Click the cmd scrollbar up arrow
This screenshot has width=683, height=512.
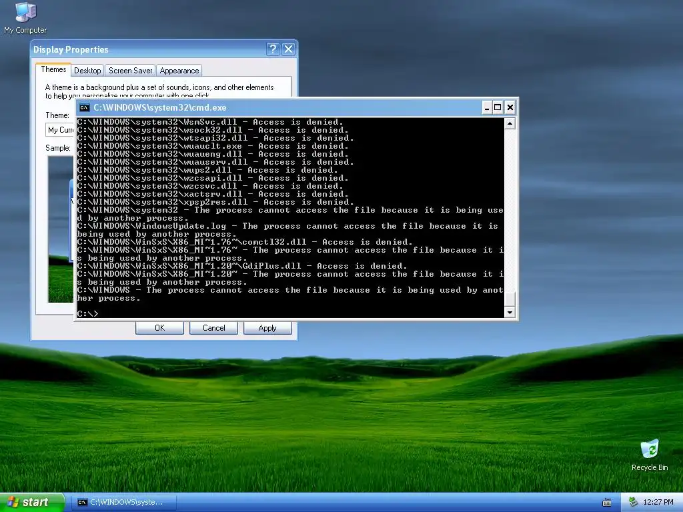click(x=509, y=123)
